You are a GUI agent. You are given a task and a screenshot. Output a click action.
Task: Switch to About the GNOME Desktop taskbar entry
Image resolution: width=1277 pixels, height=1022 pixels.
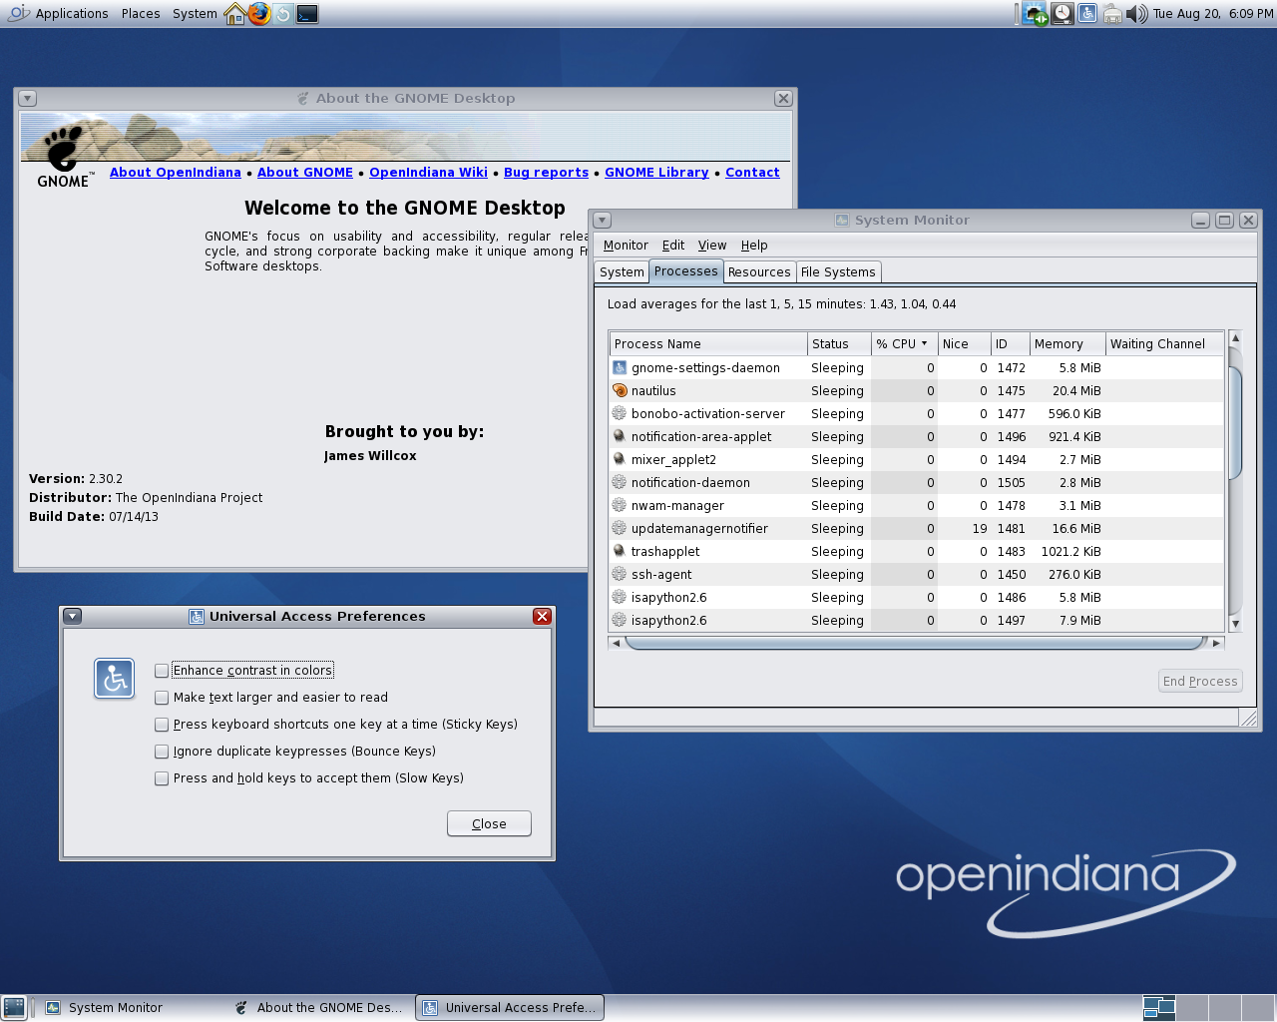click(319, 1008)
